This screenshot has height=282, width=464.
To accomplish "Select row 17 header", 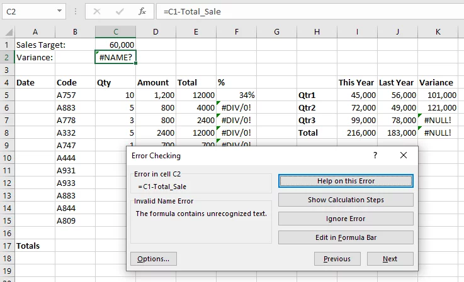I will (7, 246).
